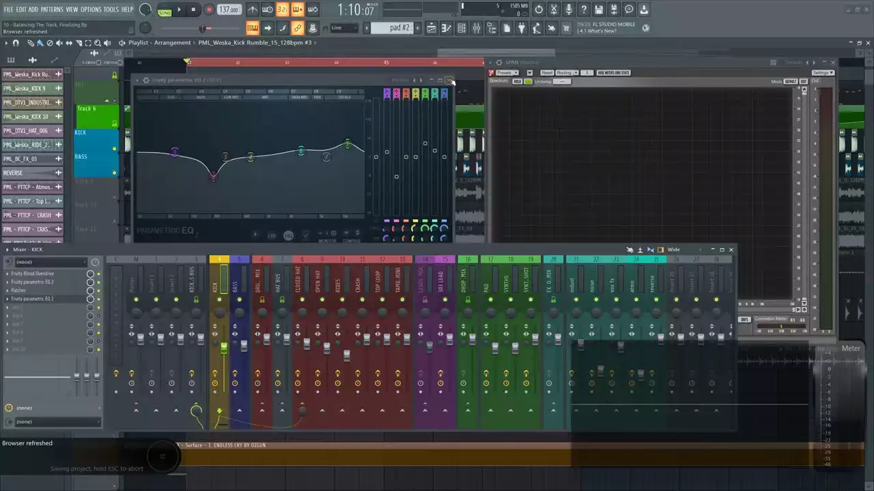Click the microphone recording icon
Screen dimensions: 874x491
tap(569, 10)
